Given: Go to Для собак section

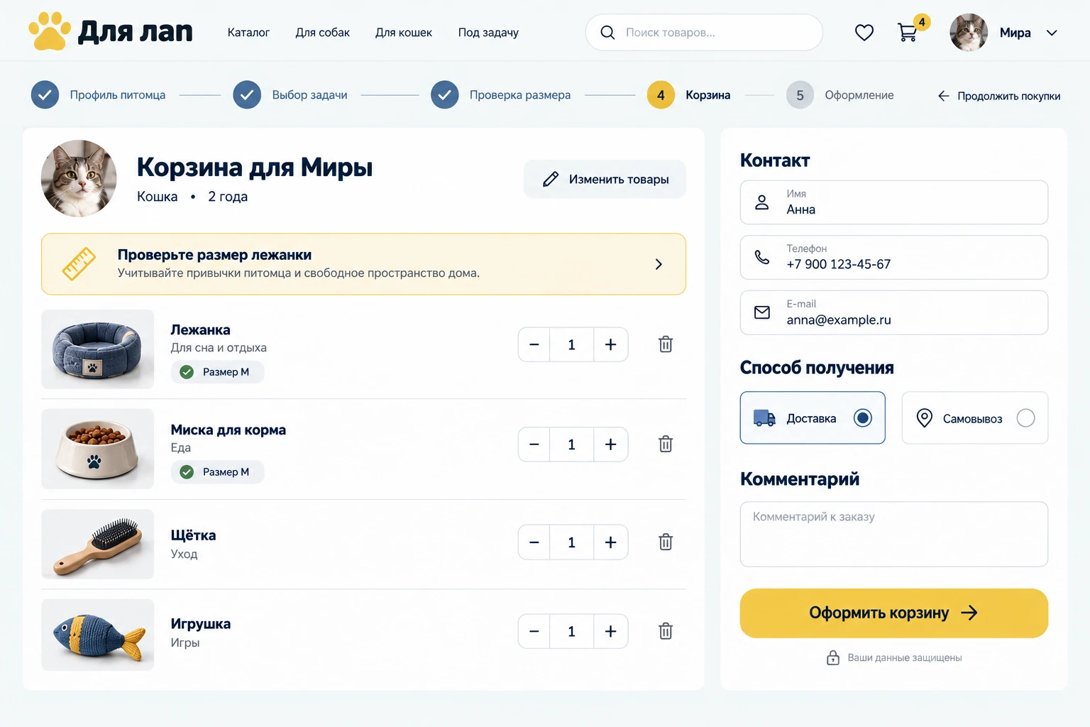Looking at the screenshot, I should tap(322, 33).
